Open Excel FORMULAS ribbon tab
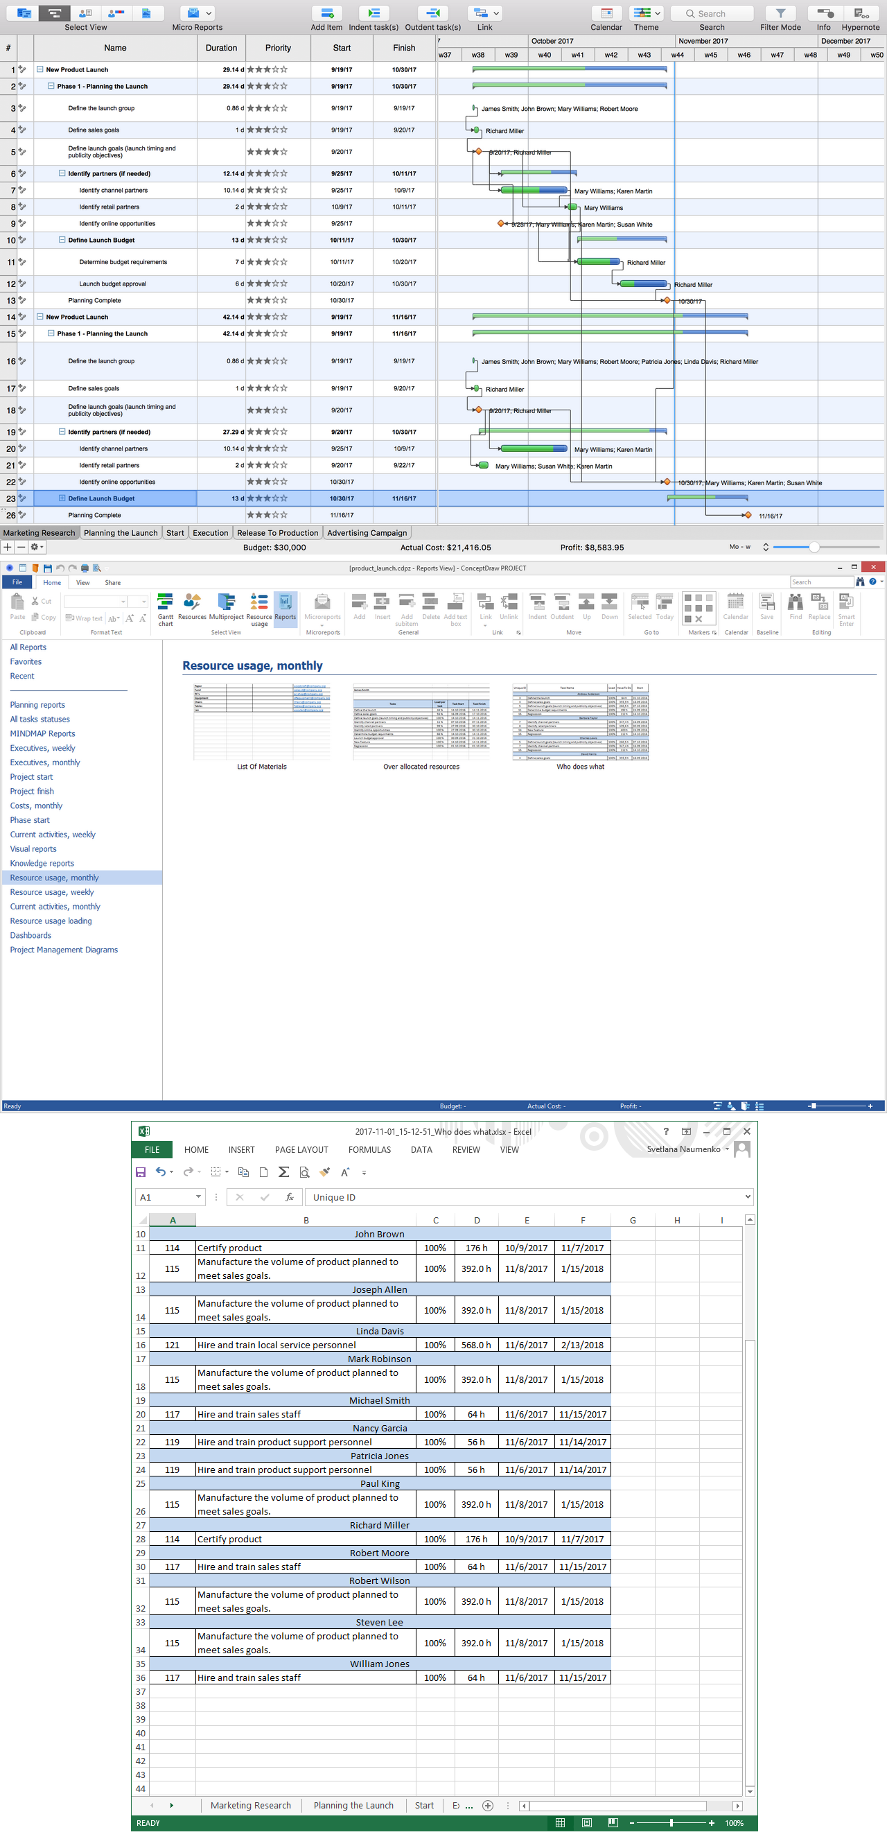Image resolution: width=887 pixels, height=1839 pixels. pos(369,1149)
